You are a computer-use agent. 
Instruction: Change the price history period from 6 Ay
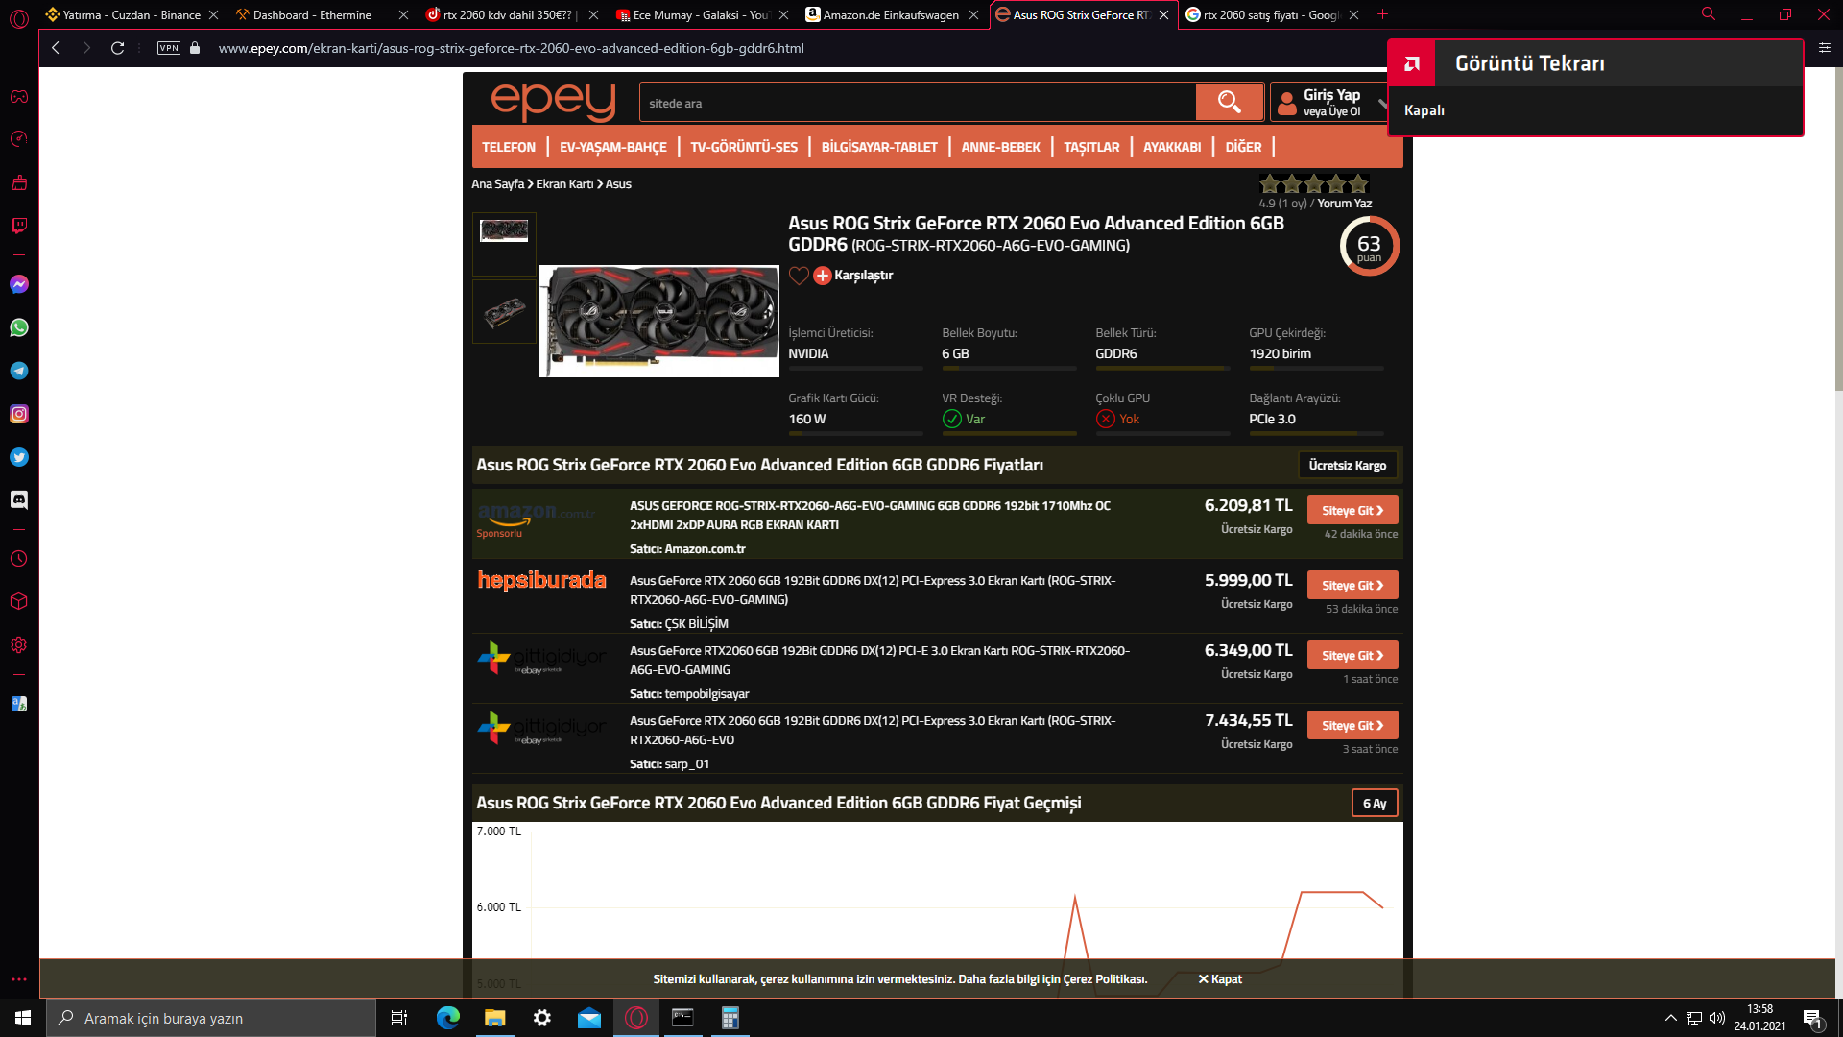coord(1375,803)
